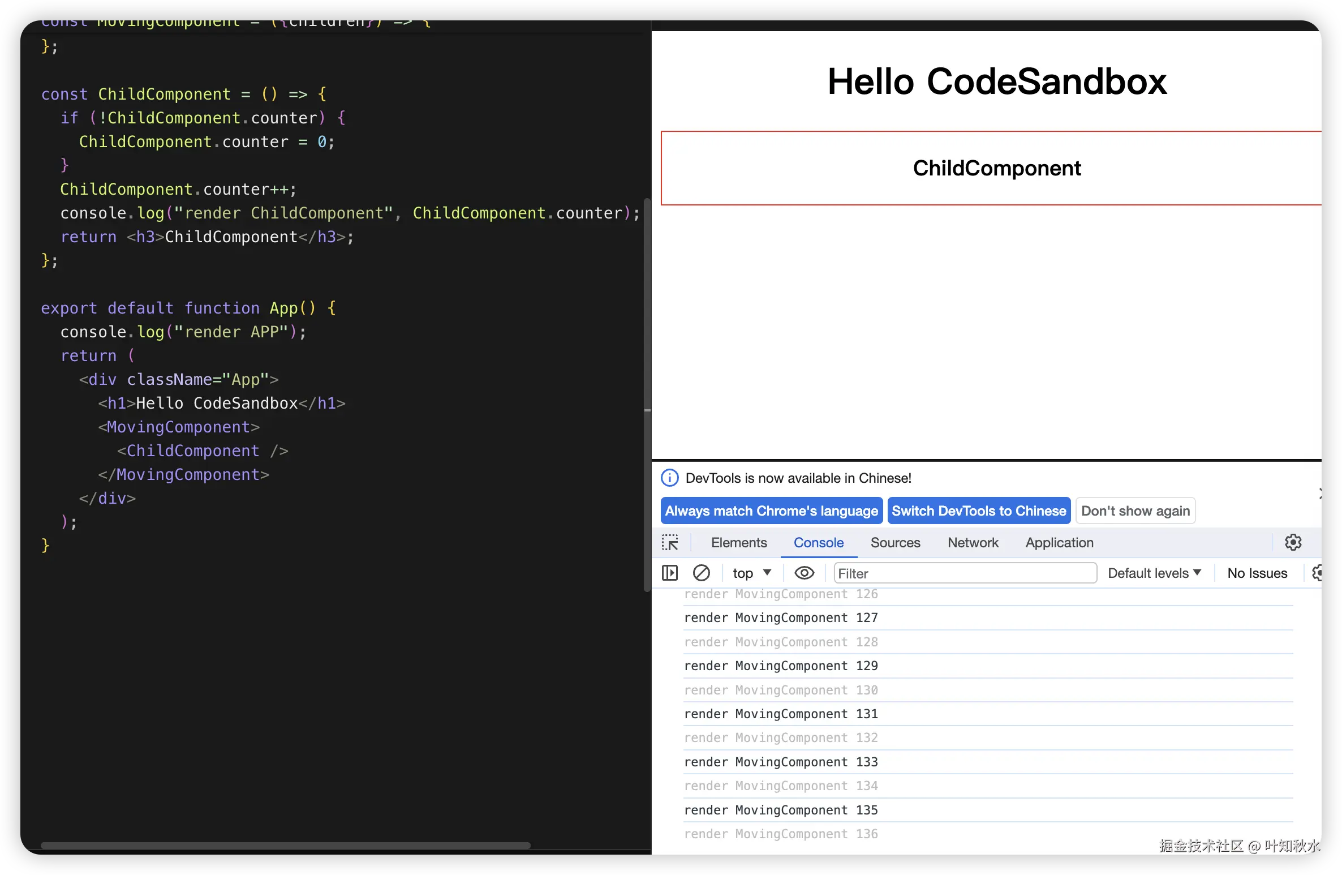Click the editor horizontal scrollbar
The image size is (1342, 875).
(x=286, y=845)
